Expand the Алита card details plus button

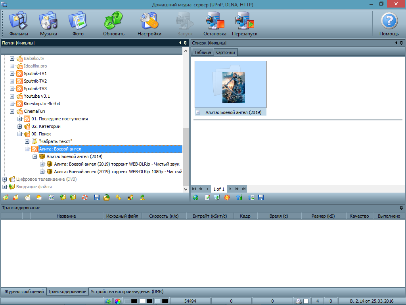(198, 112)
